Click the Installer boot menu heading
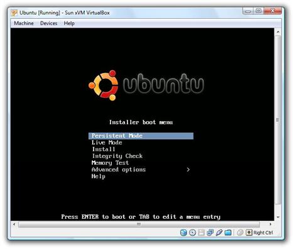Screen dimensions: 294x249 (141, 122)
